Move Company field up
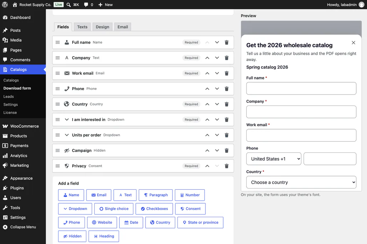This screenshot has width=367, height=244. click(207, 58)
